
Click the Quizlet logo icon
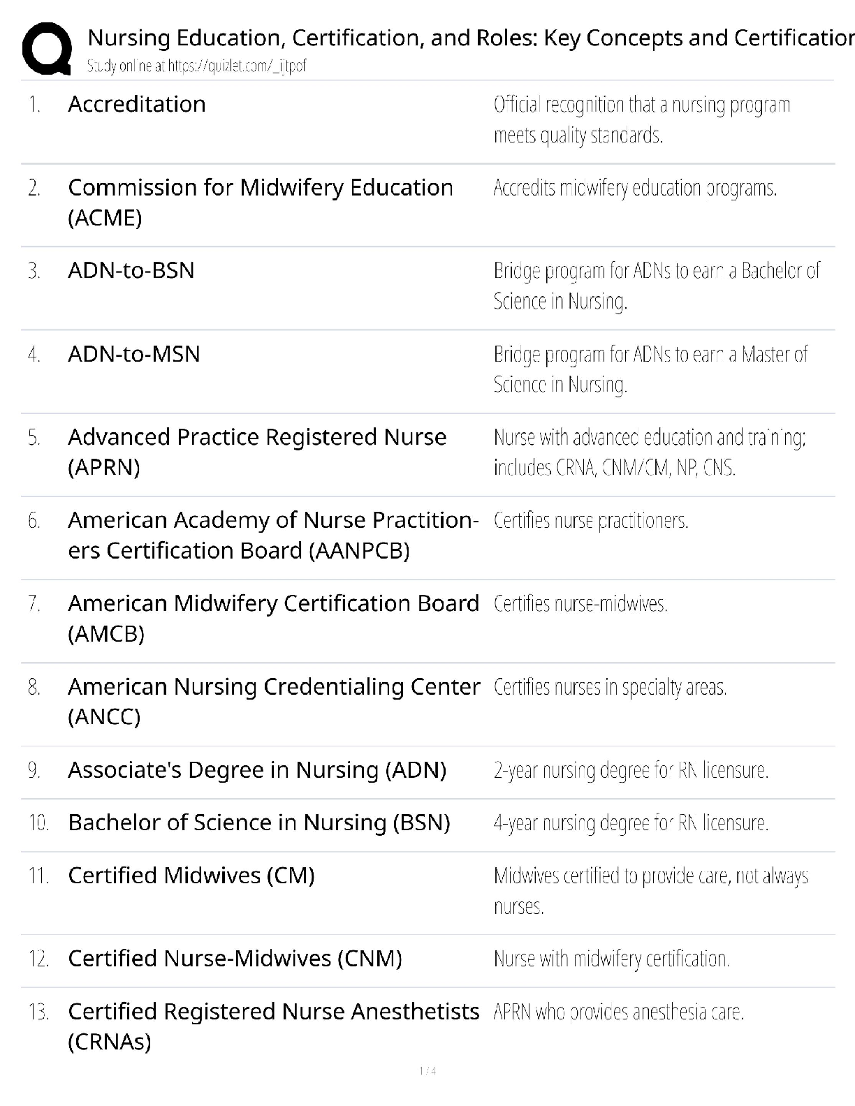(47, 48)
